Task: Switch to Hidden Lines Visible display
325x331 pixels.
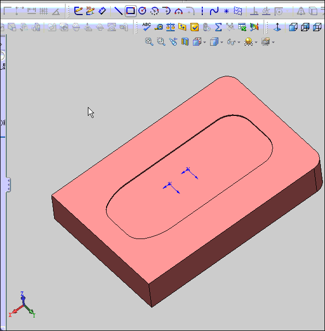Action: coord(305,27)
